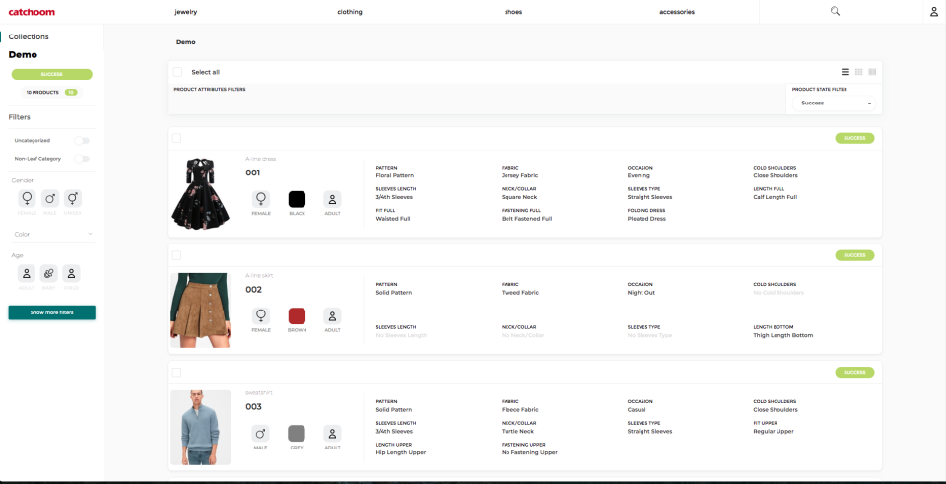This screenshot has width=946, height=484.
Task: Open the brown skirt thumbnail
Action: click(x=200, y=311)
